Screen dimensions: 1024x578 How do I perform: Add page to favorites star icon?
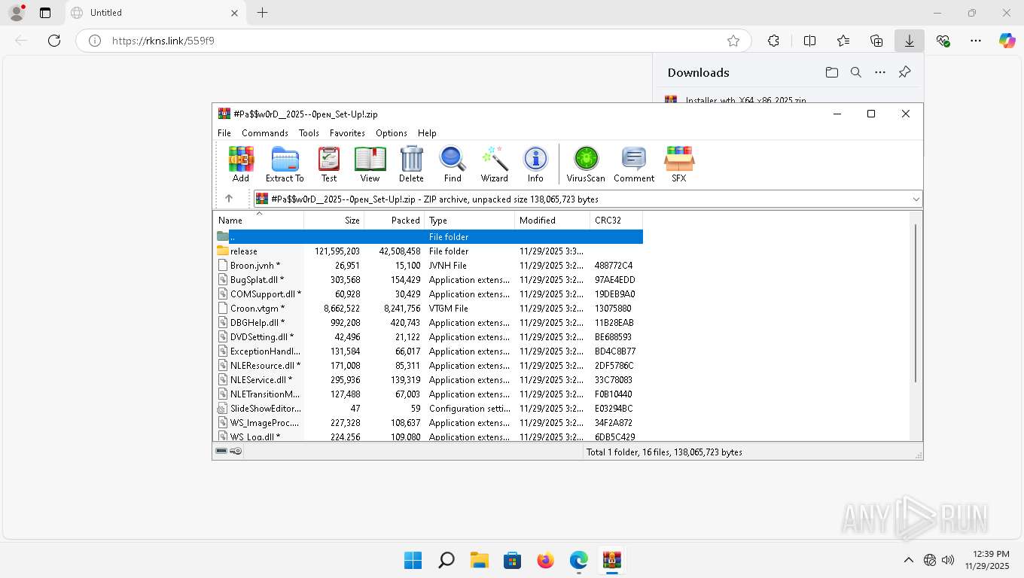click(733, 41)
